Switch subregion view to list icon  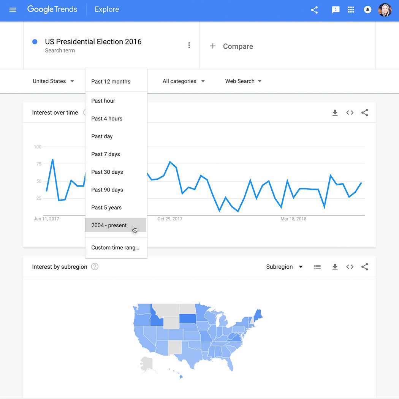click(317, 267)
